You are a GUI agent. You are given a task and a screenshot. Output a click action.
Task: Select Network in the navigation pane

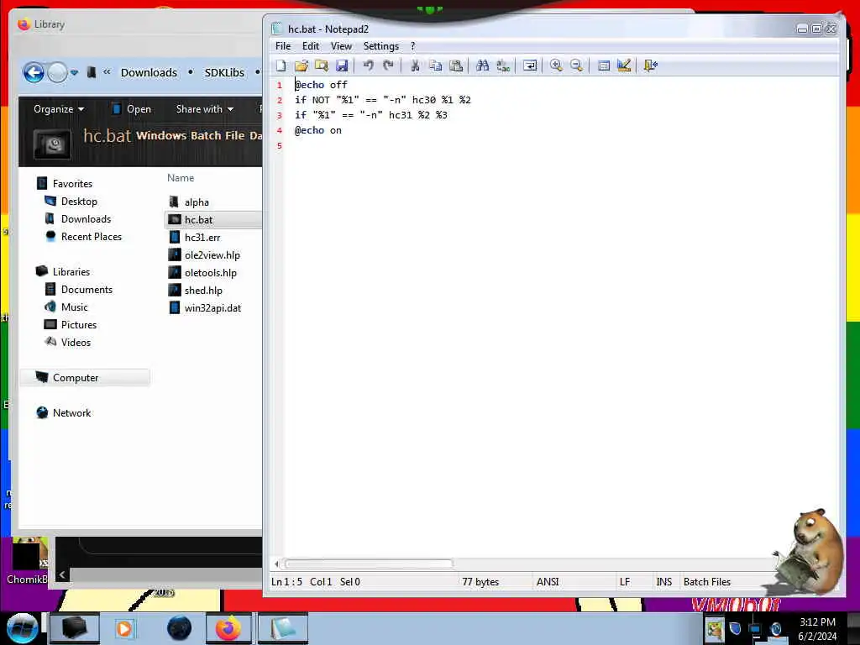tap(71, 412)
